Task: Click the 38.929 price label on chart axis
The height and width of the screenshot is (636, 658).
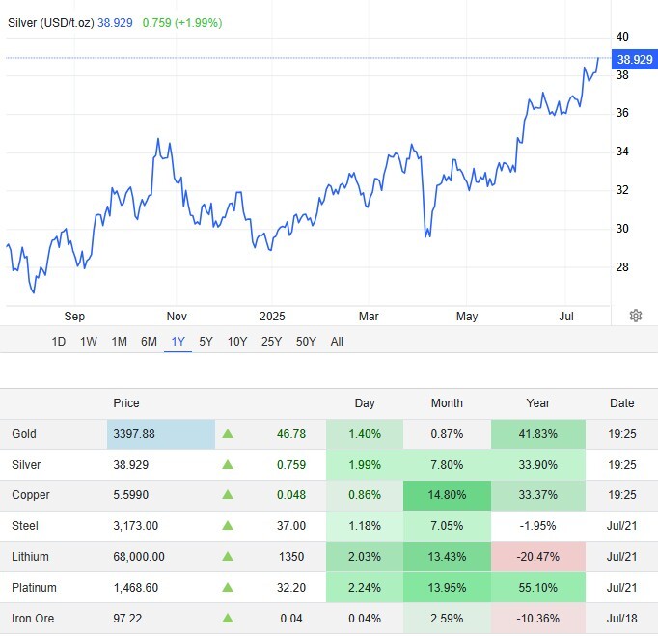Action: pos(636,59)
